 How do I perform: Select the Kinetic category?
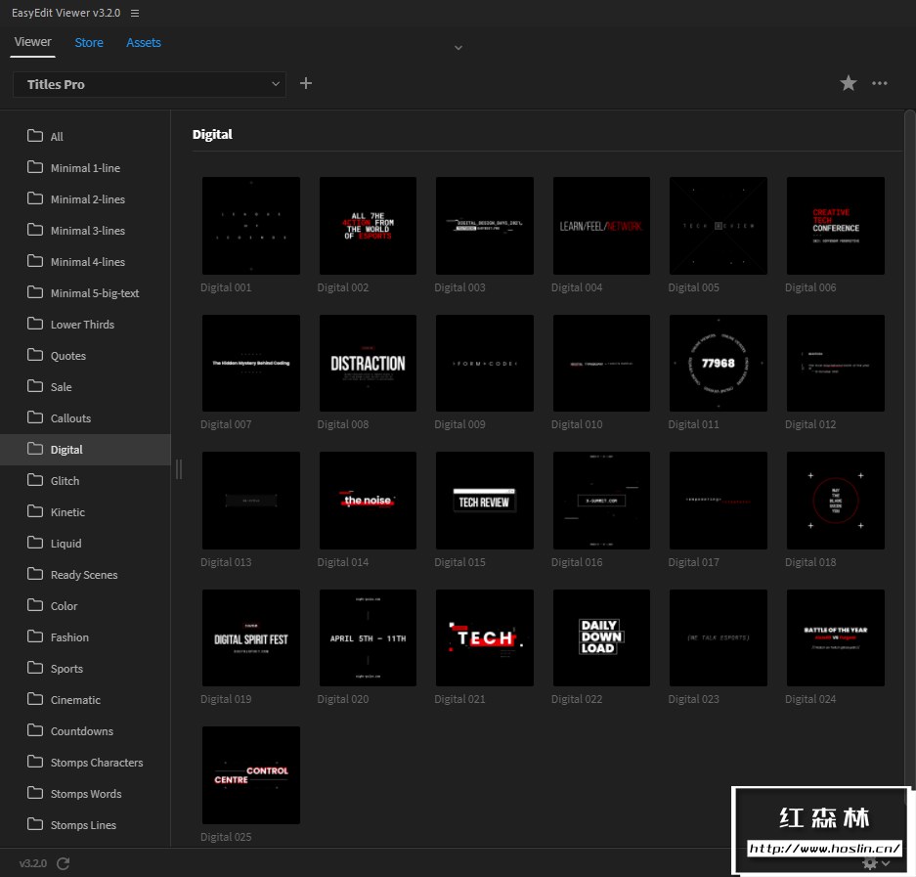(67, 512)
